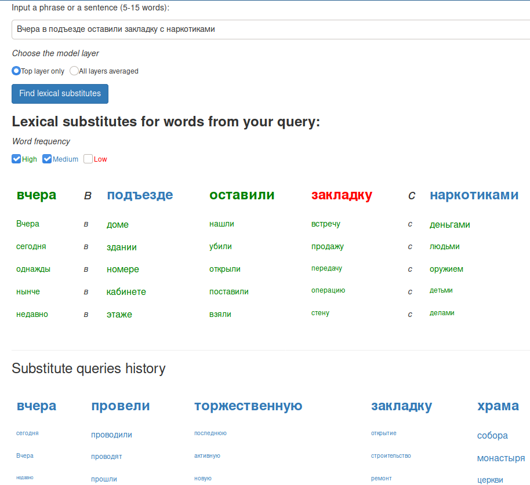This screenshot has width=530, height=485.
Task: Click into the sentence input field
Action: point(270,30)
